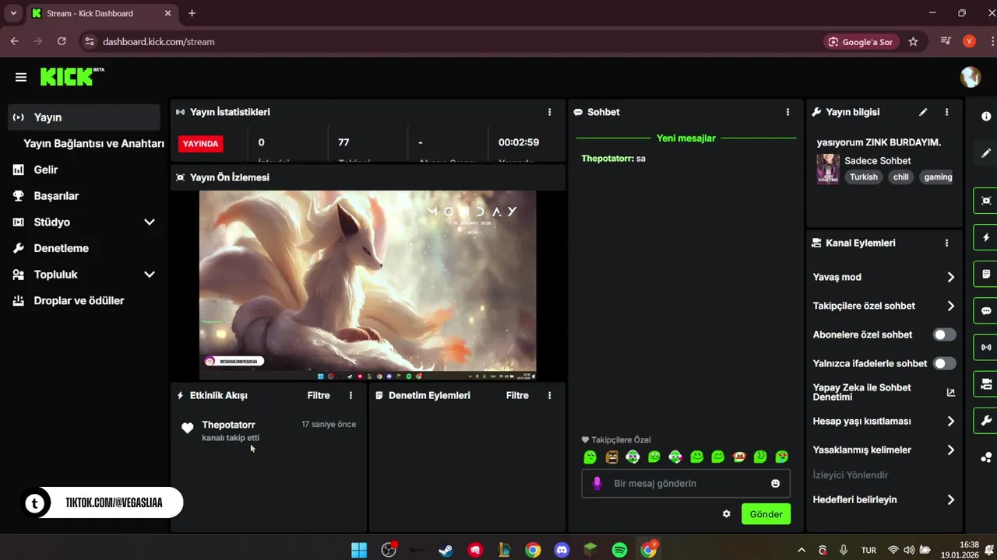
Task: Click the Bir mesaj gönderin input field
Action: [x=685, y=483]
